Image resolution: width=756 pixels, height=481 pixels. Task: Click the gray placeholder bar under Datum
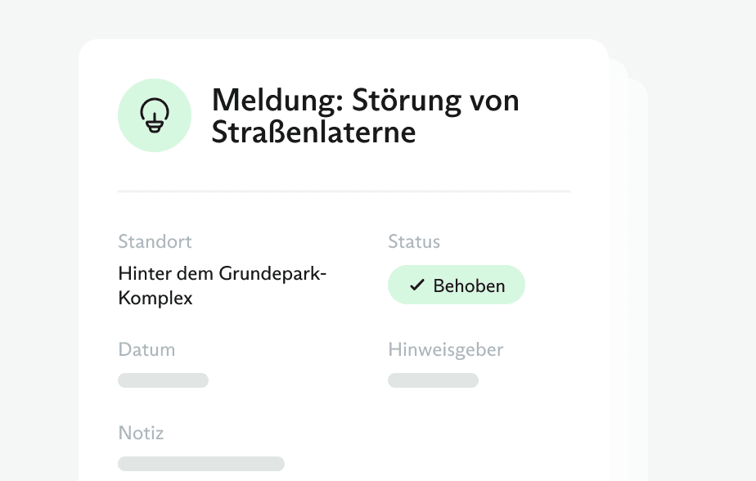point(163,380)
